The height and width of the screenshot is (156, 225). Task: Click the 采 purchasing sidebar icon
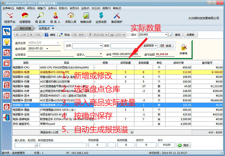(x=7, y=63)
